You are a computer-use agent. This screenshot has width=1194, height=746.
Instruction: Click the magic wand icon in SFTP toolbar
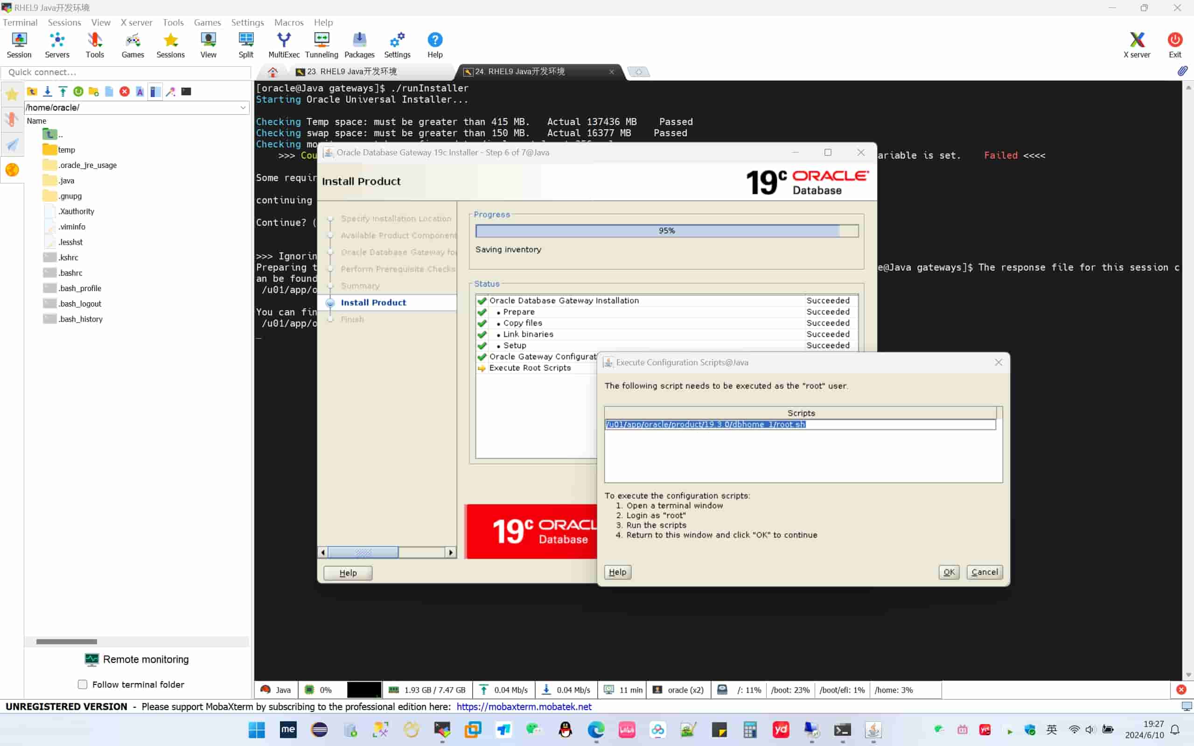tap(171, 91)
